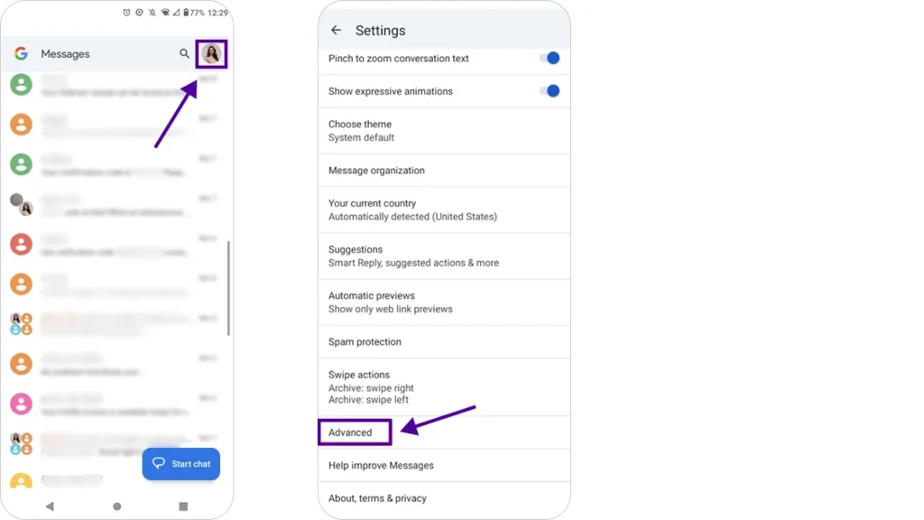Tap the search magnifier icon in Messages
924x520 pixels.
[184, 53]
